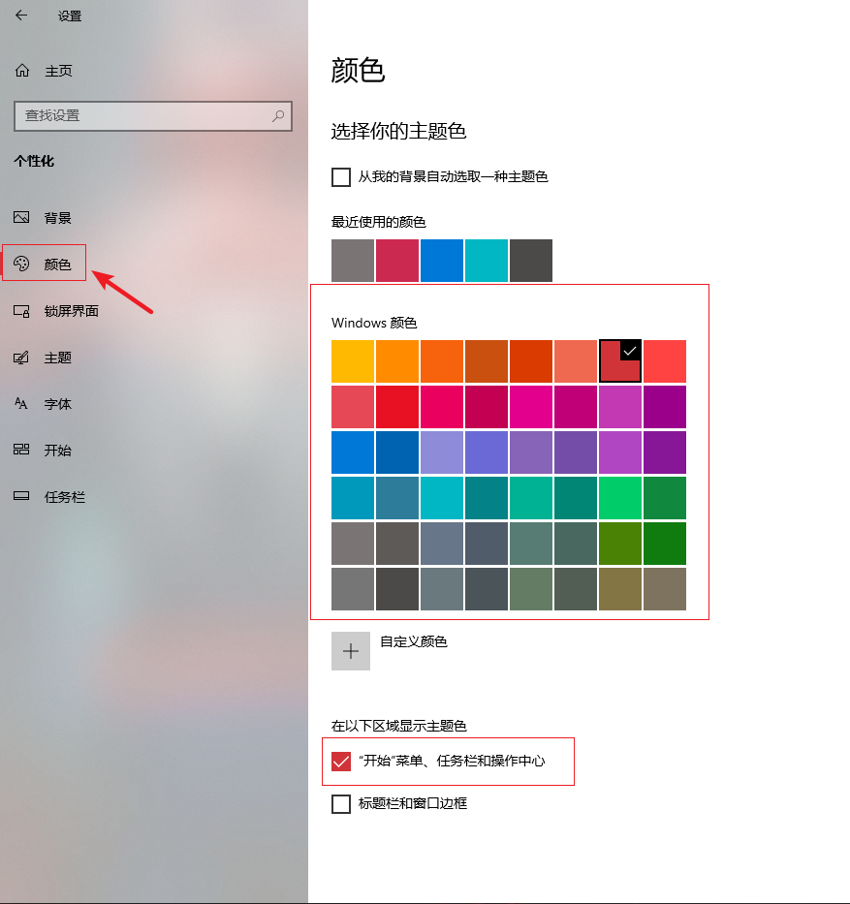Check the 标题栏和窗口边框 checkbox
This screenshot has height=904, width=850.
tap(341, 804)
